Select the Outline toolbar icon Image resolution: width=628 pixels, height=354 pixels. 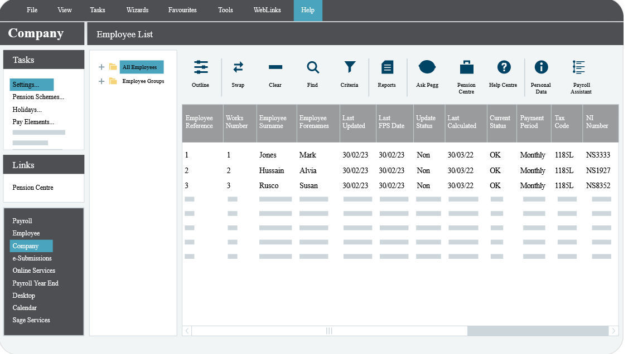[200, 72]
